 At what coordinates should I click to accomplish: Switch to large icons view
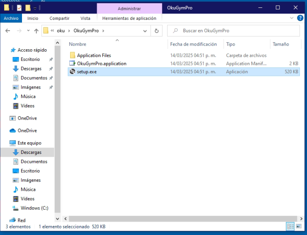coord(299,226)
